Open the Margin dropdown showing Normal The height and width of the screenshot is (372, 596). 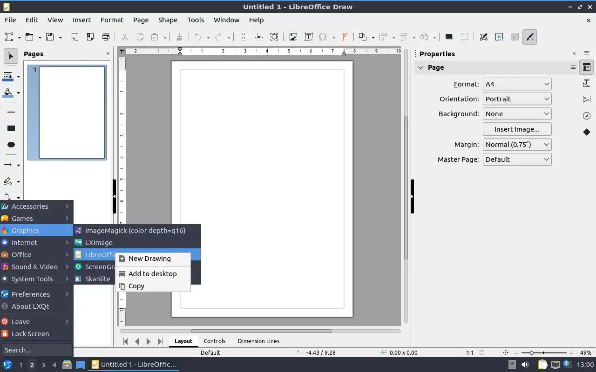[517, 145]
